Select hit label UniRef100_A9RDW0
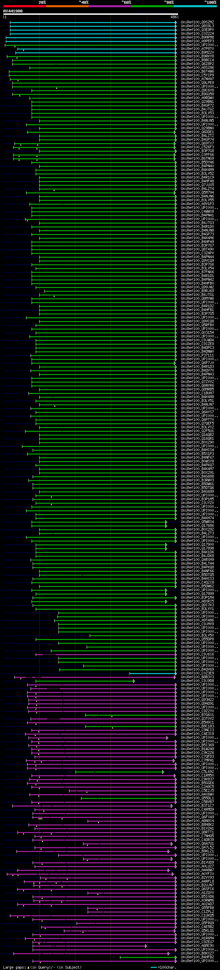This screenshot has width=220, height=970. [197, 98]
